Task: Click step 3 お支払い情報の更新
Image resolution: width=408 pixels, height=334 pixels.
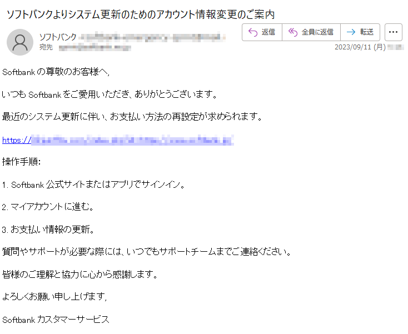Action: click(48, 230)
